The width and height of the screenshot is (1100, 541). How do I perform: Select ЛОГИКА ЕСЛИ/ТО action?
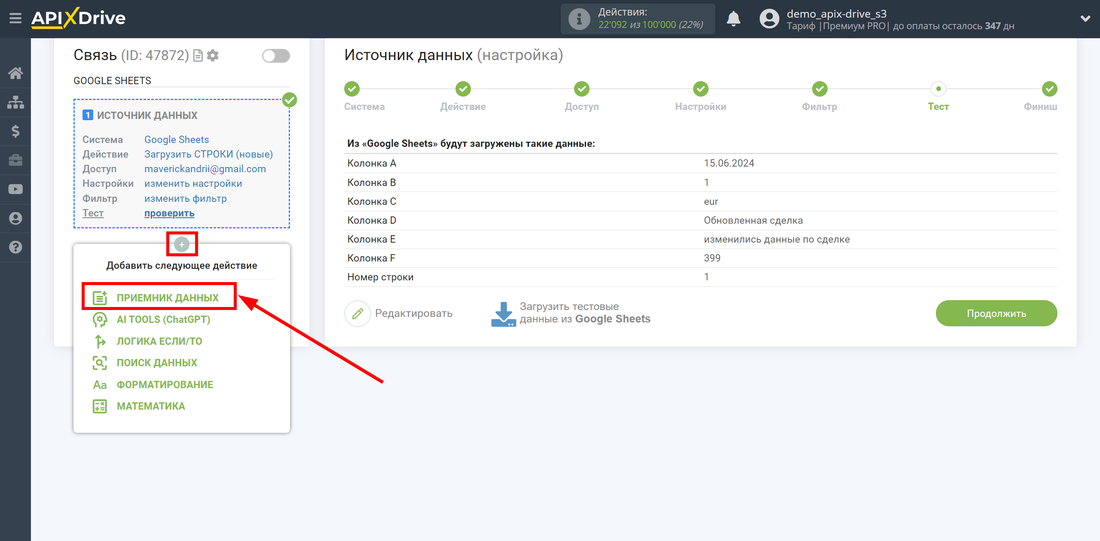(x=159, y=341)
